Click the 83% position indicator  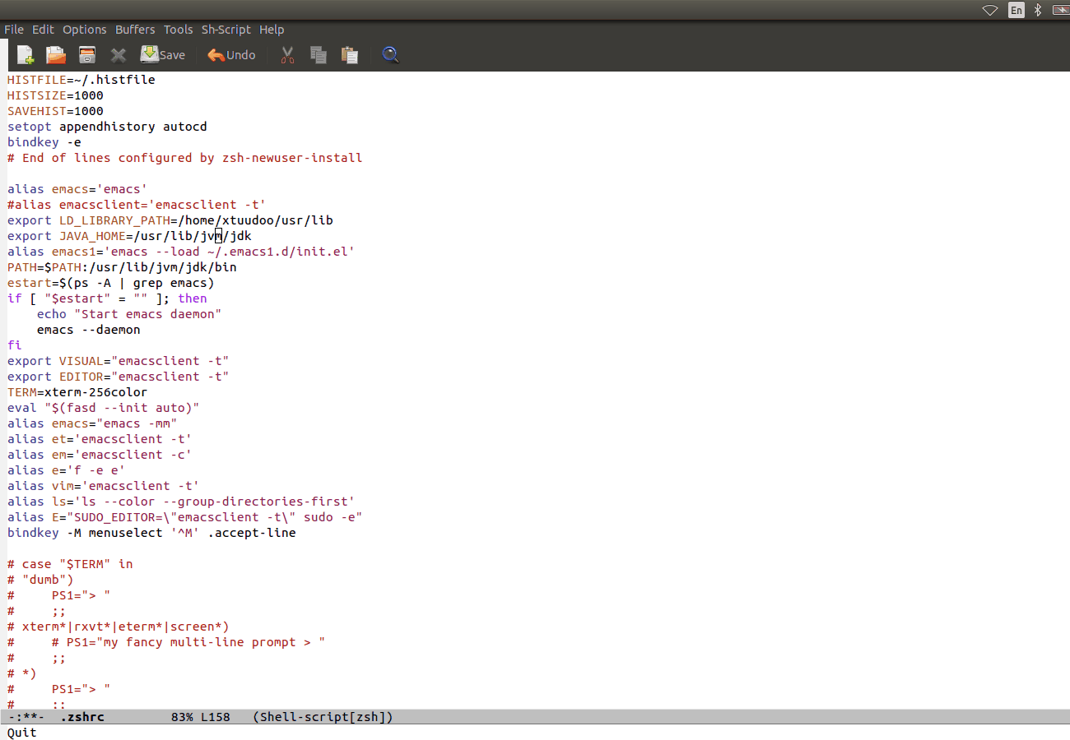click(x=182, y=717)
